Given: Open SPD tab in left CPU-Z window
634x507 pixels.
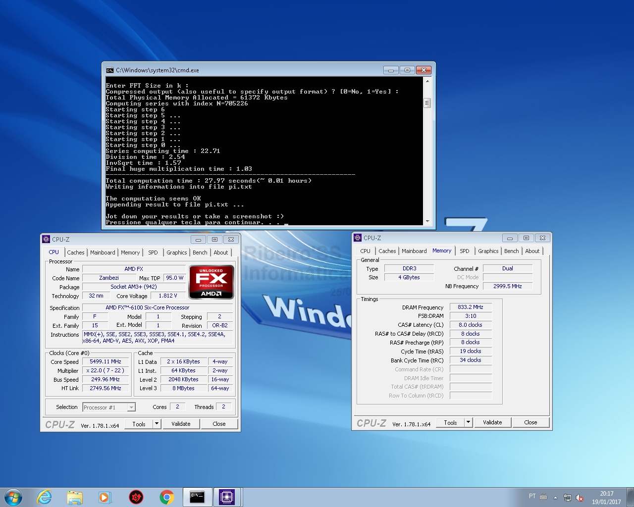Looking at the screenshot, I should [x=153, y=253].
